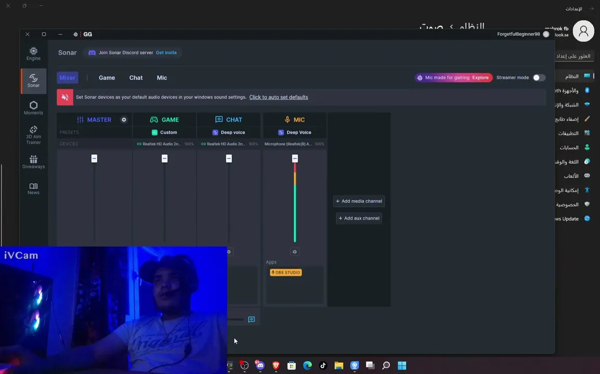
Task: Open the Game preset dropdown showing Custom
Action: tap(164, 132)
